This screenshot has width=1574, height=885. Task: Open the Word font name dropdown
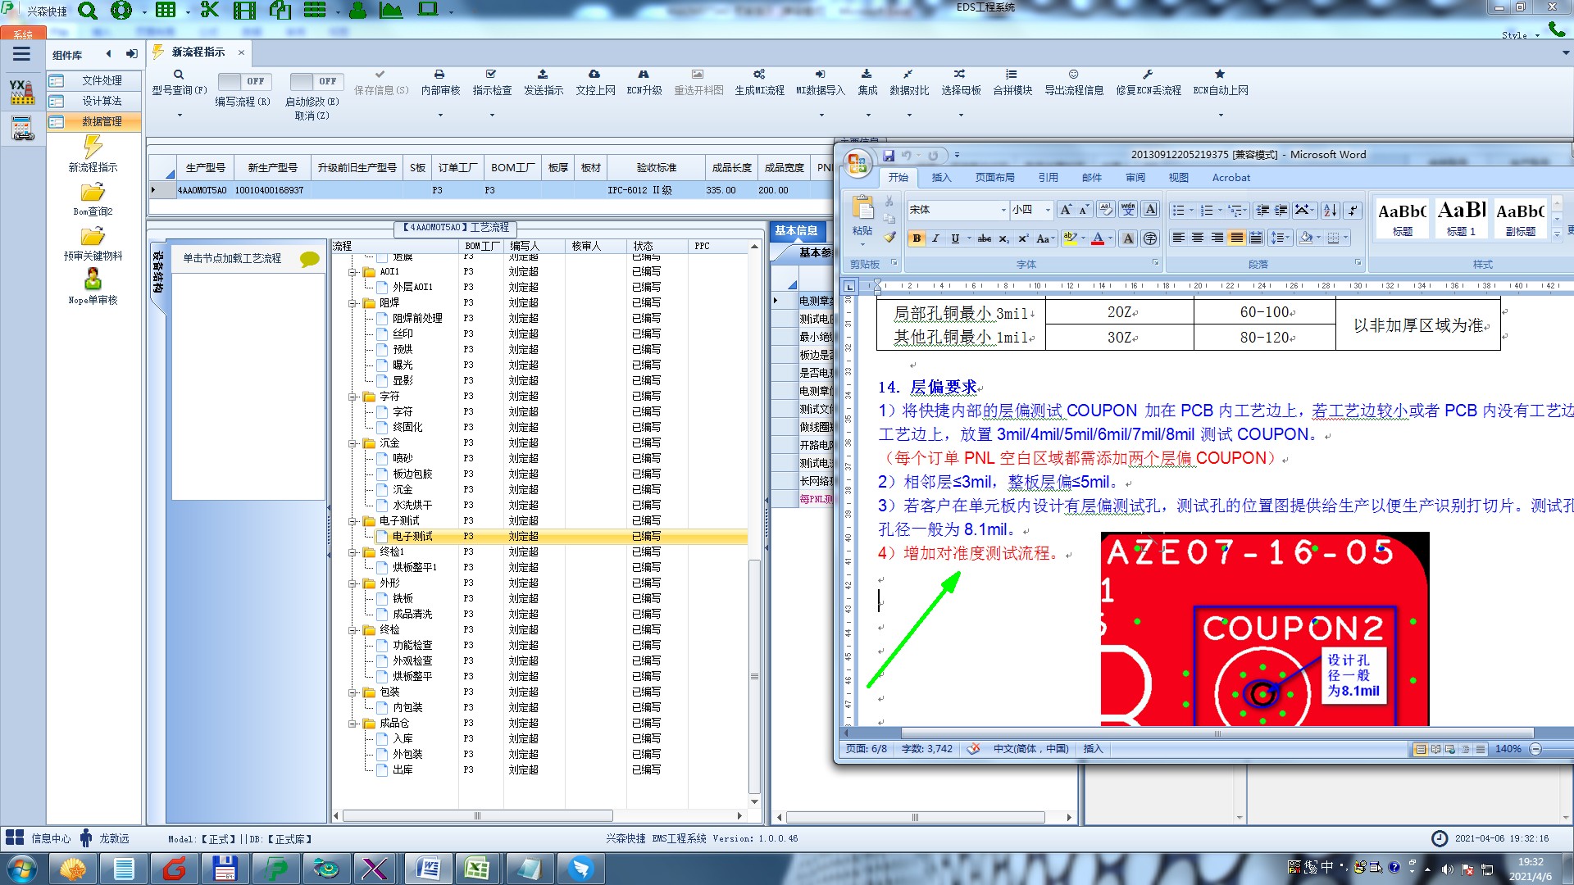[1003, 210]
